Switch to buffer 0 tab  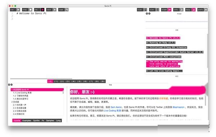click(x=50, y=81)
